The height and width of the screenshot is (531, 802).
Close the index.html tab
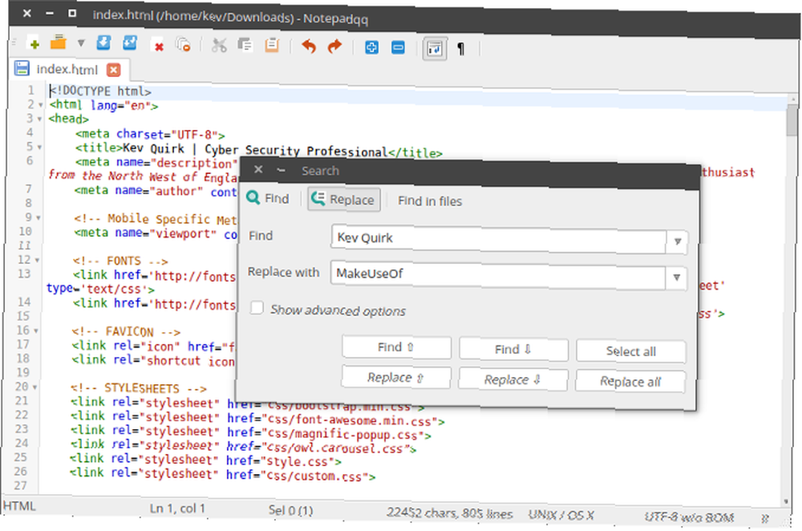coord(114,70)
